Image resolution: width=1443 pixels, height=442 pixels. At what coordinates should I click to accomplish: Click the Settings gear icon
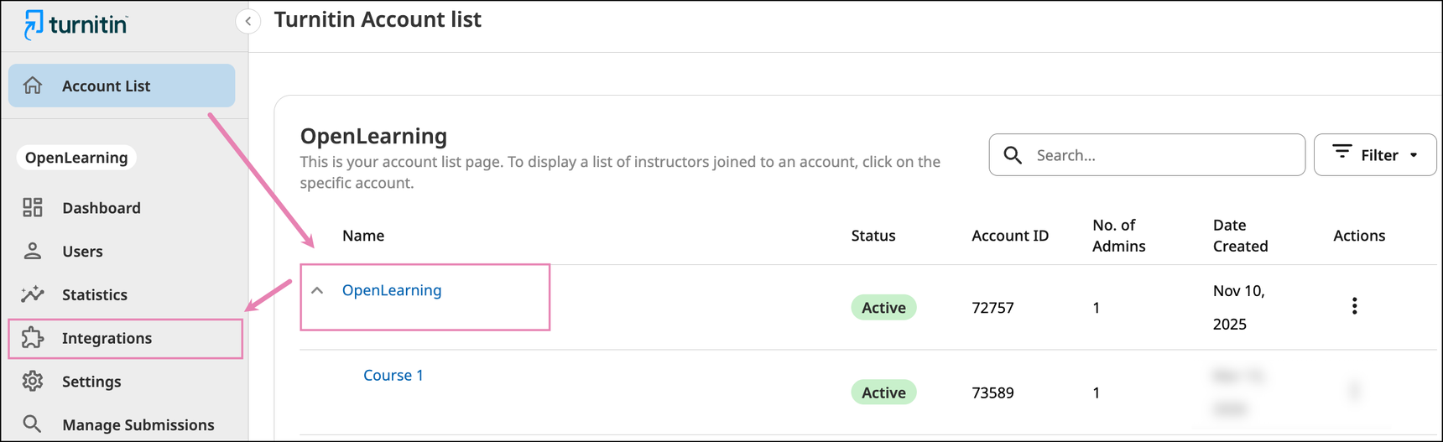pyautogui.click(x=33, y=382)
